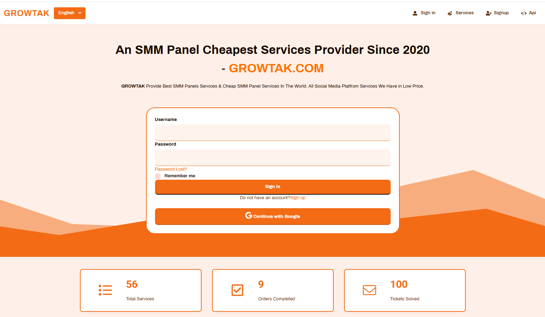Screen dimensions: 545x317
Task: Click the Services stack icon in navbar
Action: click(x=450, y=13)
